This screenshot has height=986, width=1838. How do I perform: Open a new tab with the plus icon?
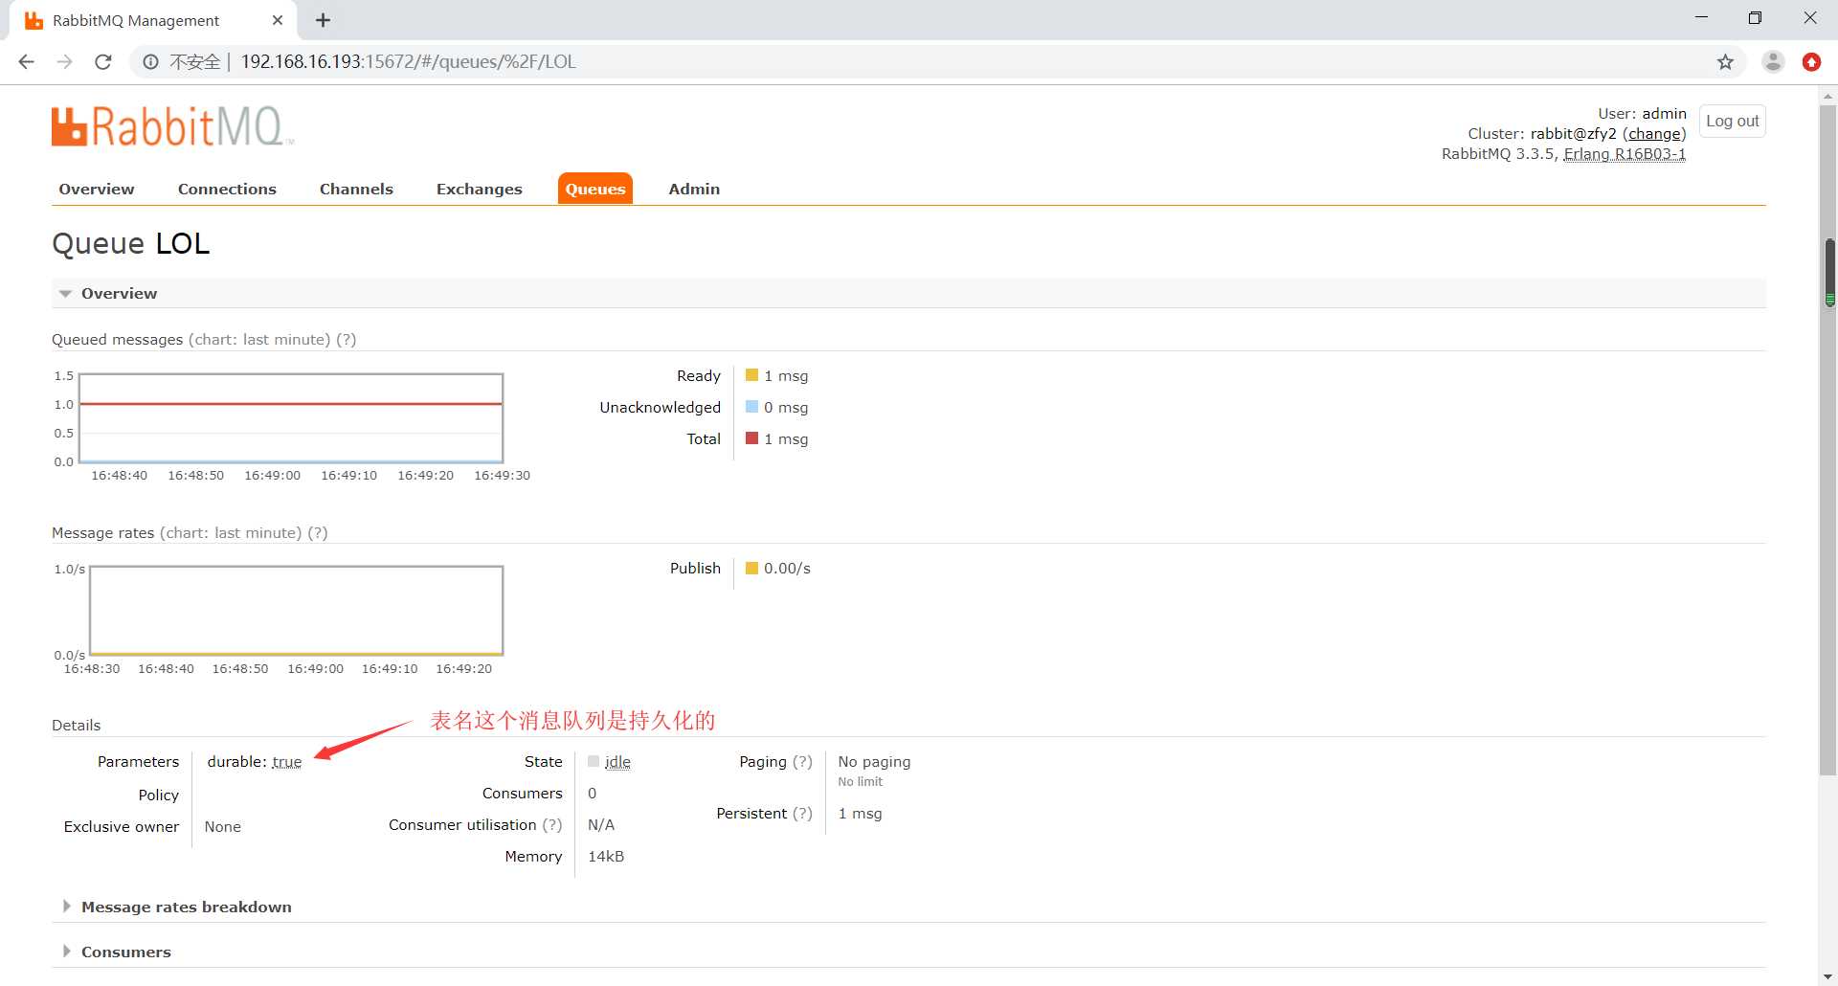point(324,20)
